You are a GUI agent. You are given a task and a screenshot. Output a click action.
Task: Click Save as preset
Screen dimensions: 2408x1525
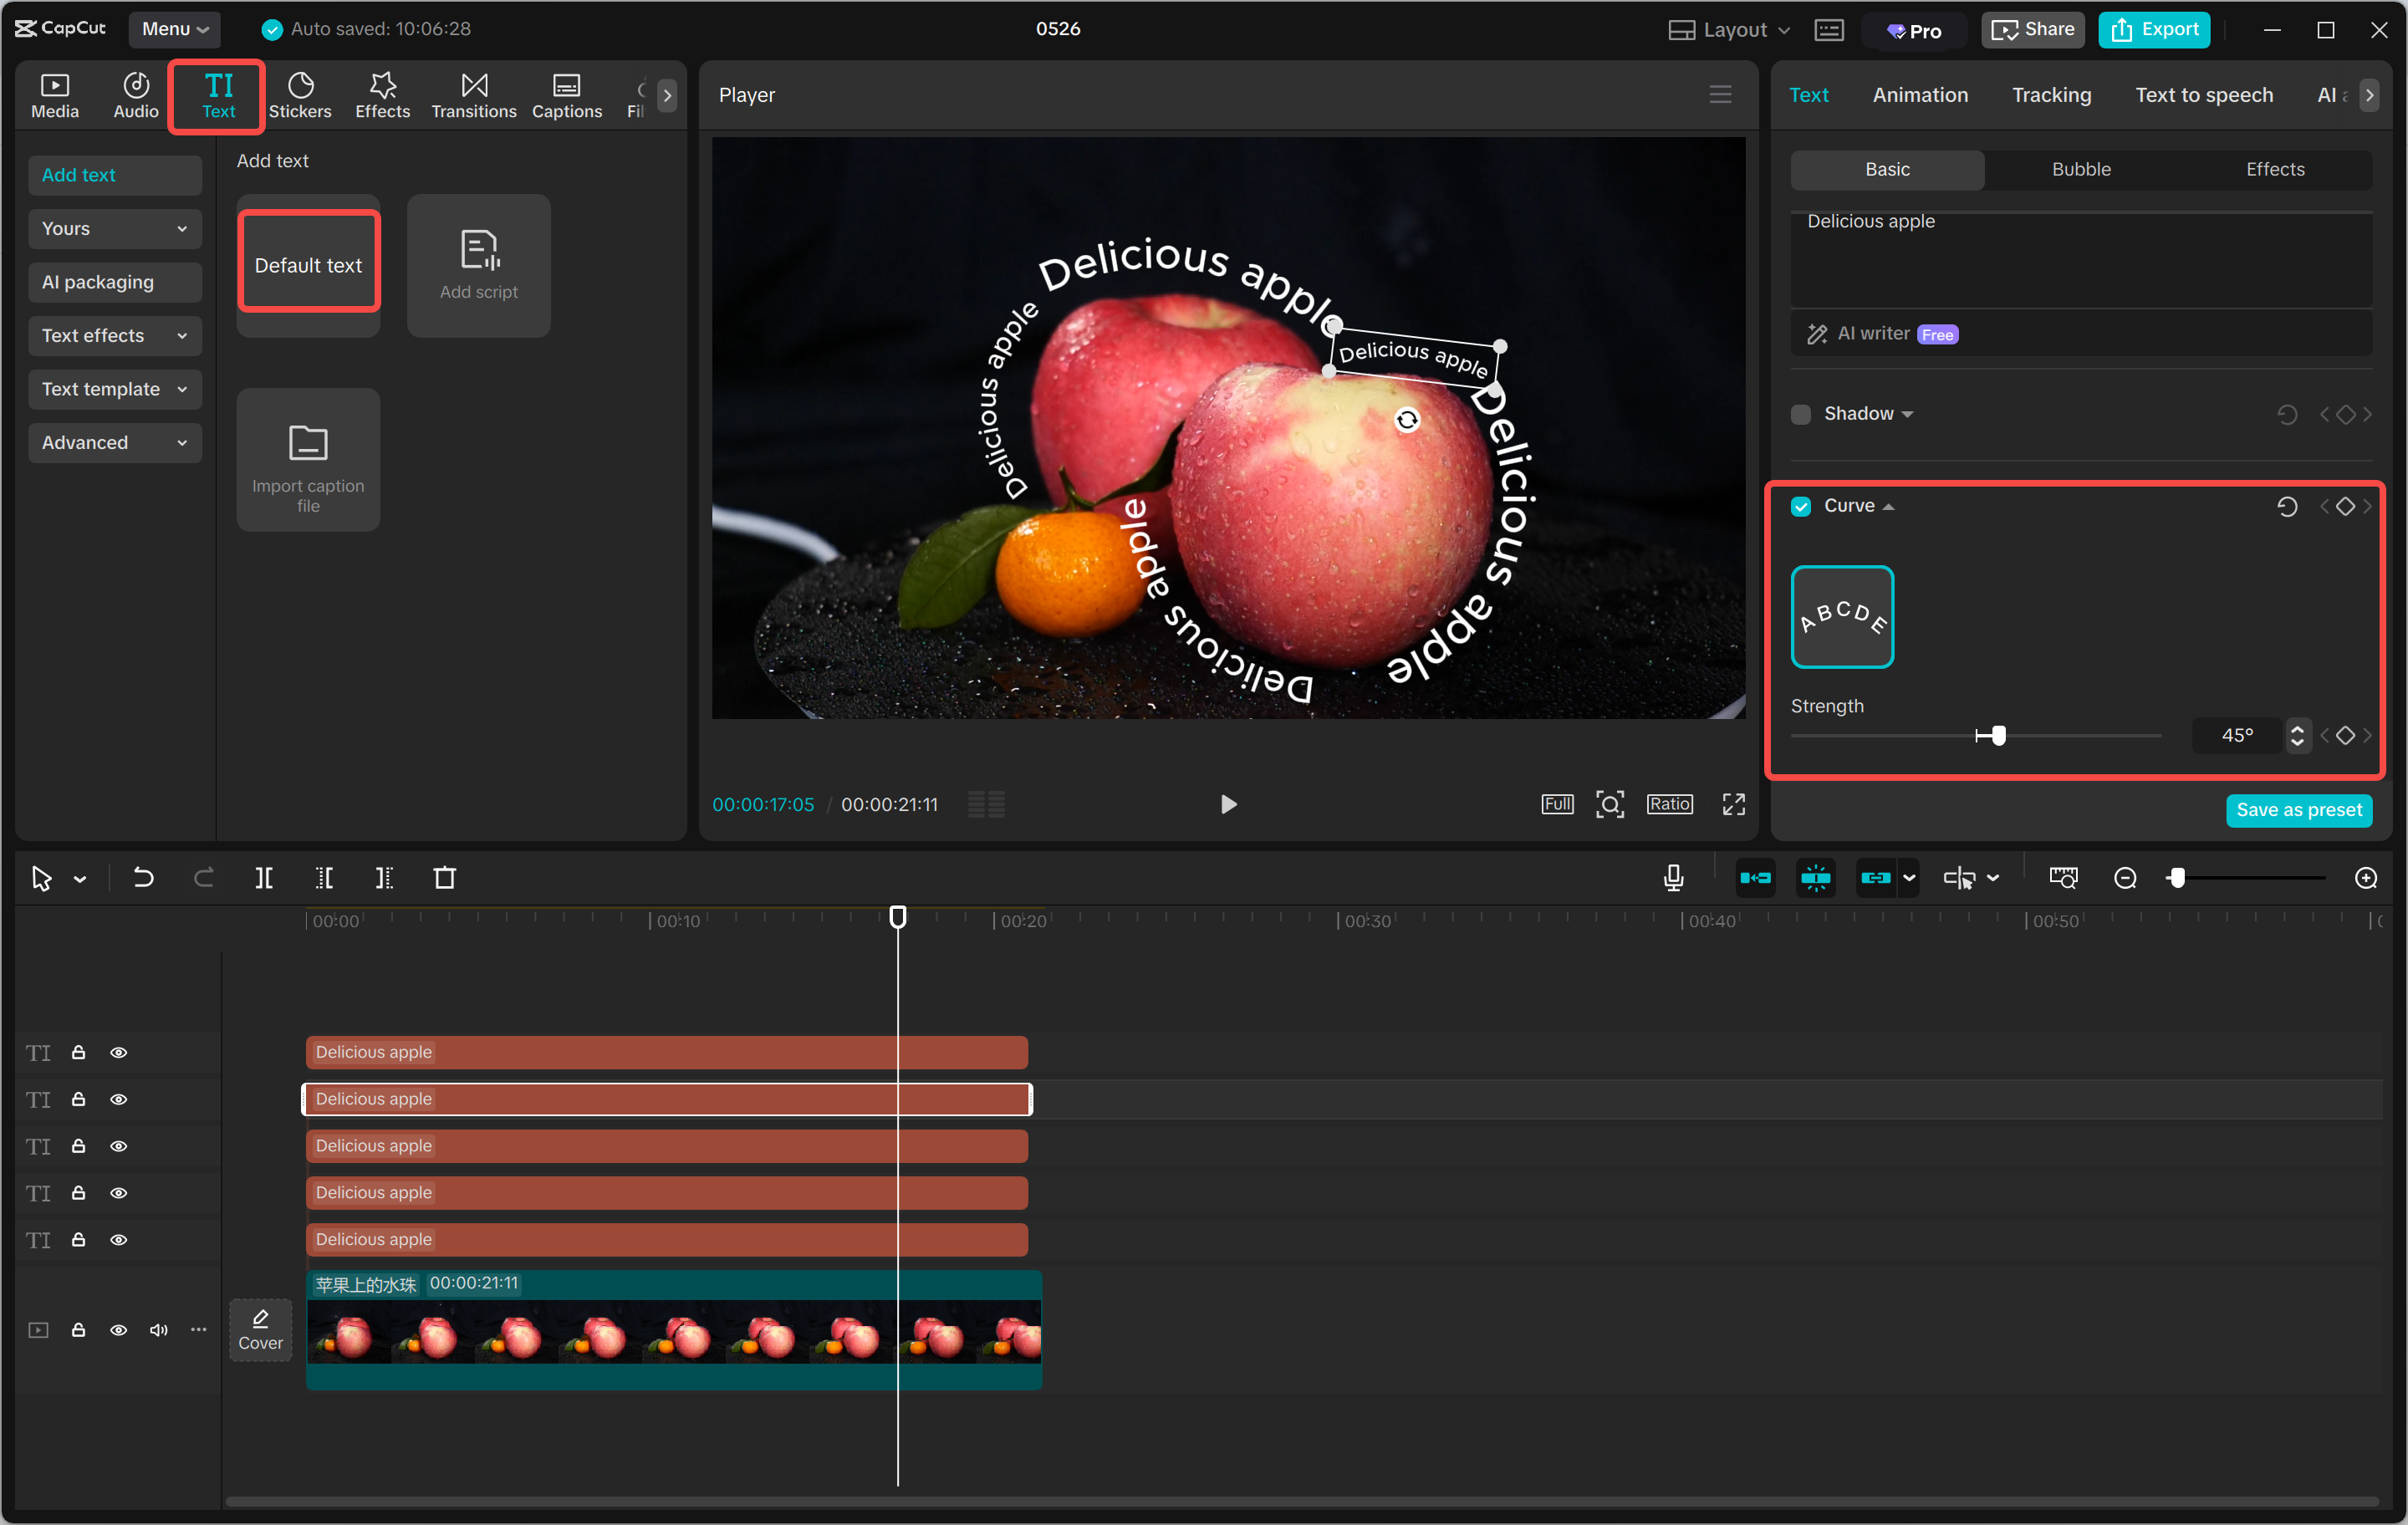click(x=2299, y=810)
